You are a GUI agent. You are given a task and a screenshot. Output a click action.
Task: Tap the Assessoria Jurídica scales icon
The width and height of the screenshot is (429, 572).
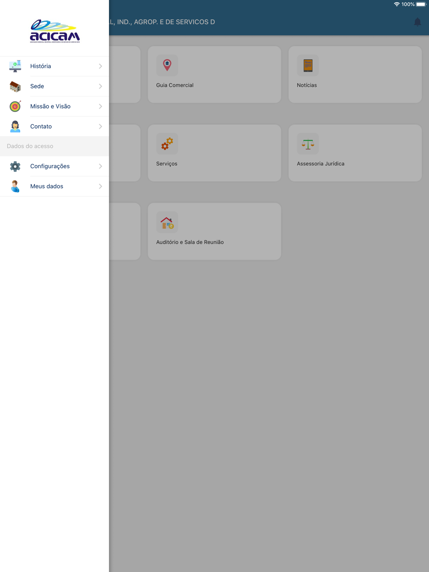click(x=308, y=144)
